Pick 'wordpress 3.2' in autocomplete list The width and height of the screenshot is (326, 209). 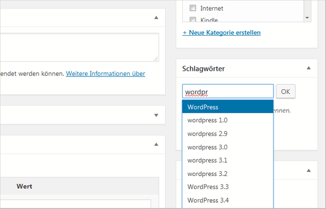pos(228,173)
